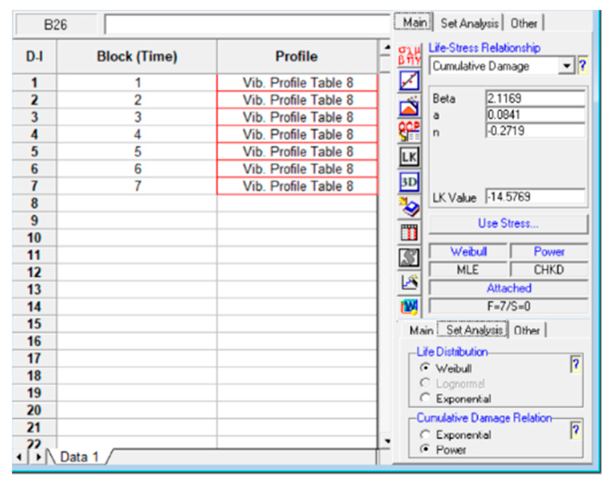The height and width of the screenshot is (487, 612).
Task: Click the LK likelihood icon
Action: coord(409,157)
